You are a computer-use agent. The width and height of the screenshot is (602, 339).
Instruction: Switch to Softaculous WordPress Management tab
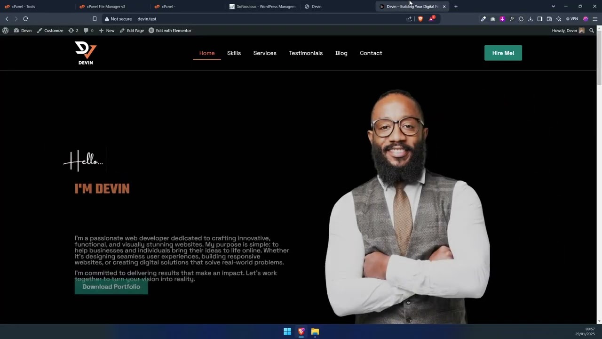coord(262,7)
